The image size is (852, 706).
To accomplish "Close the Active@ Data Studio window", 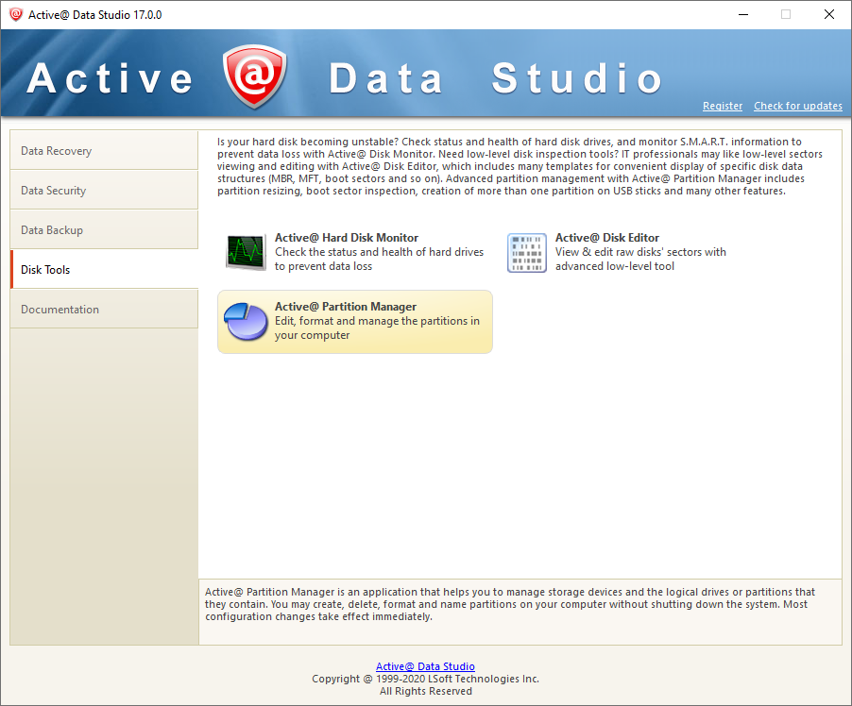I will coord(829,15).
